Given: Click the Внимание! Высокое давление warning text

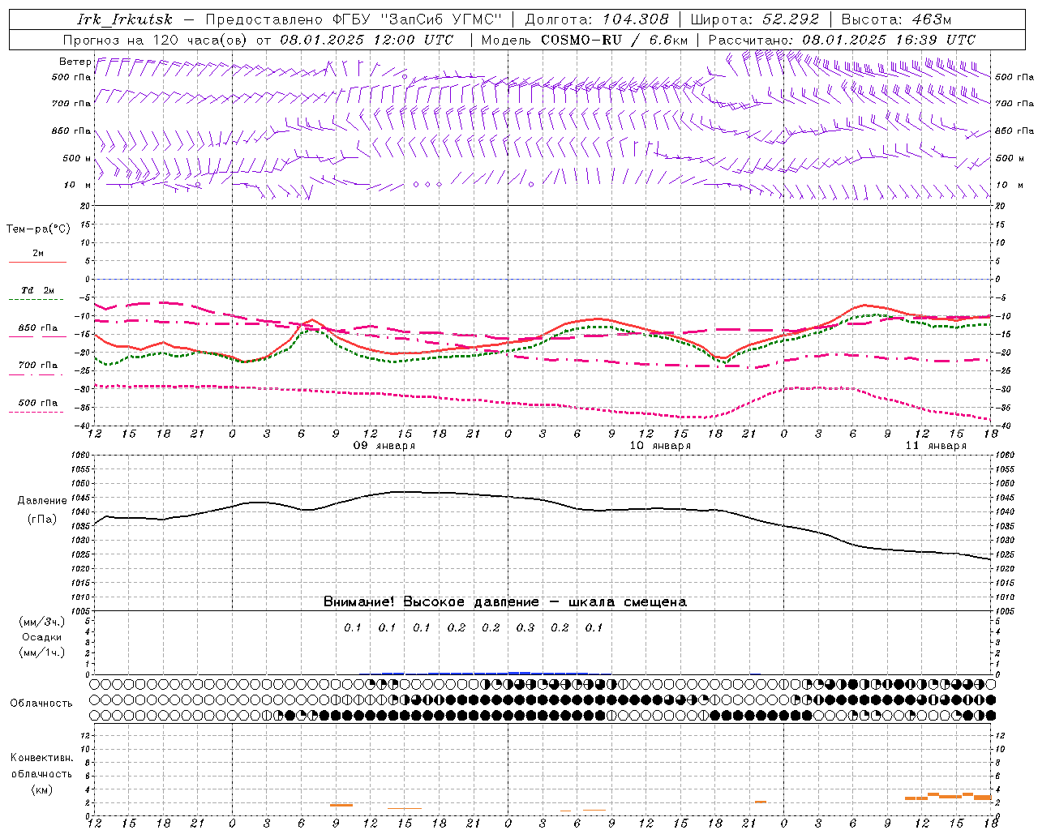Looking at the screenshot, I should [504, 602].
